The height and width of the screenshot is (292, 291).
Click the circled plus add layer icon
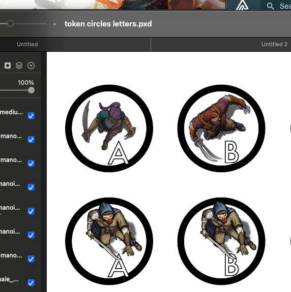[31, 66]
